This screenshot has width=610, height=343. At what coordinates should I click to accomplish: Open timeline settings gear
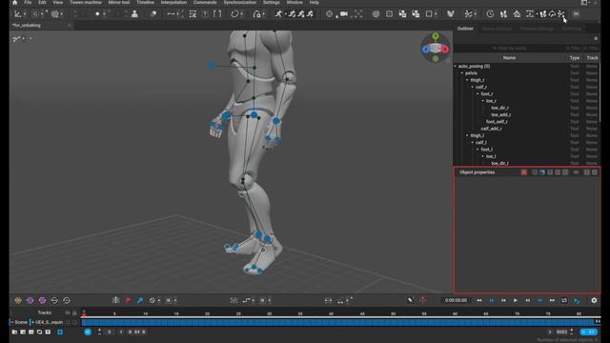(594, 300)
